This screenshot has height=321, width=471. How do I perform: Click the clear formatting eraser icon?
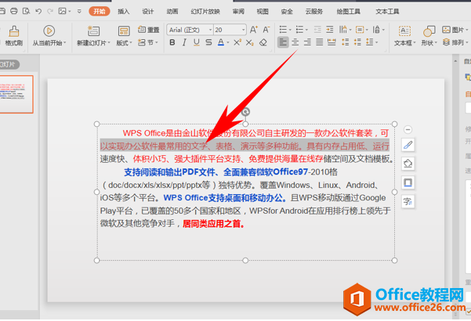coord(263,42)
